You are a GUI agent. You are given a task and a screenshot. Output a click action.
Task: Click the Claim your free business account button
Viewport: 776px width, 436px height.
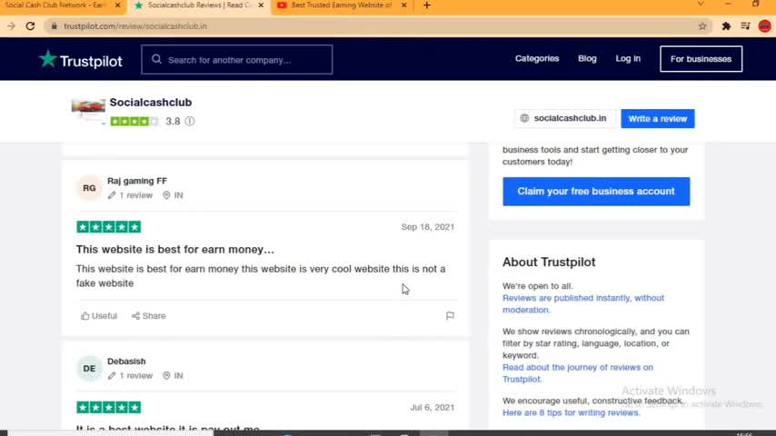(596, 192)
